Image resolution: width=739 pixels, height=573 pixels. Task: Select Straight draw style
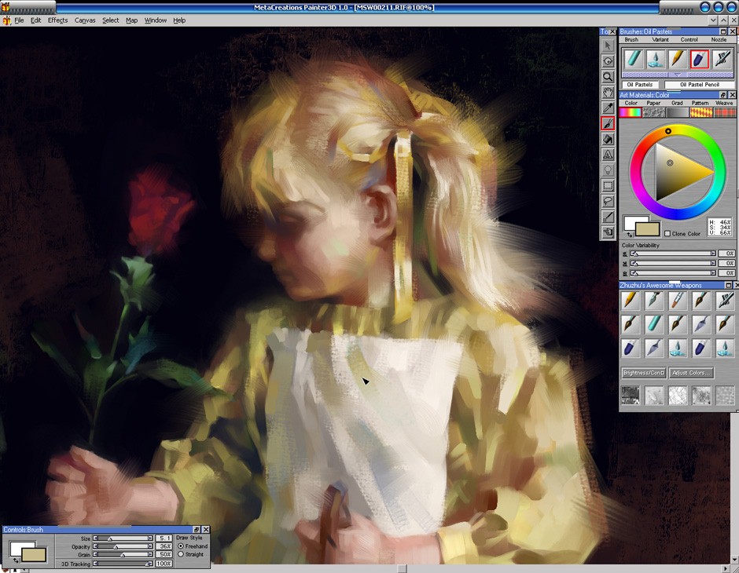(181, 554)
